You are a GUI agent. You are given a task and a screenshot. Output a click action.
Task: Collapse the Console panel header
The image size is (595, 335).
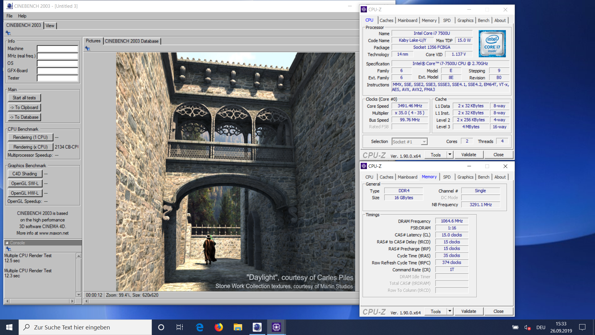(x=7, y=243)
